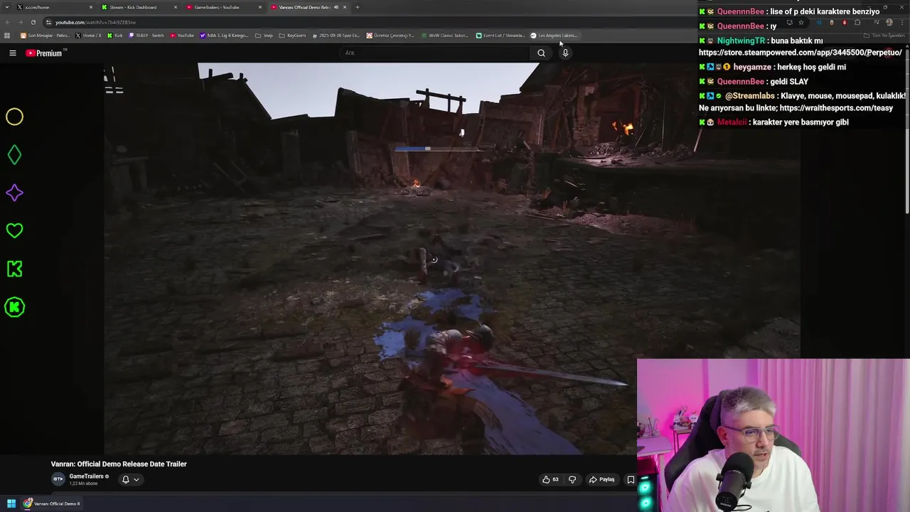This screenshot has height=512, width=910.
Task: Focus the YouTube 'Ara' search field
Action: point(435,53)
